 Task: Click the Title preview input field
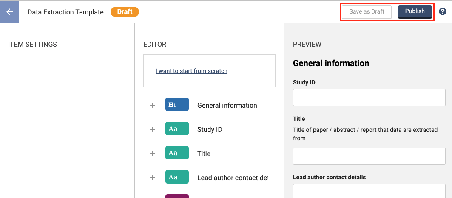click(x=369, y=156)
